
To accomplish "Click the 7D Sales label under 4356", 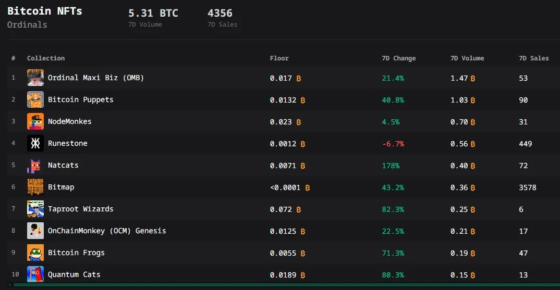I will click(x=223, y=24).
